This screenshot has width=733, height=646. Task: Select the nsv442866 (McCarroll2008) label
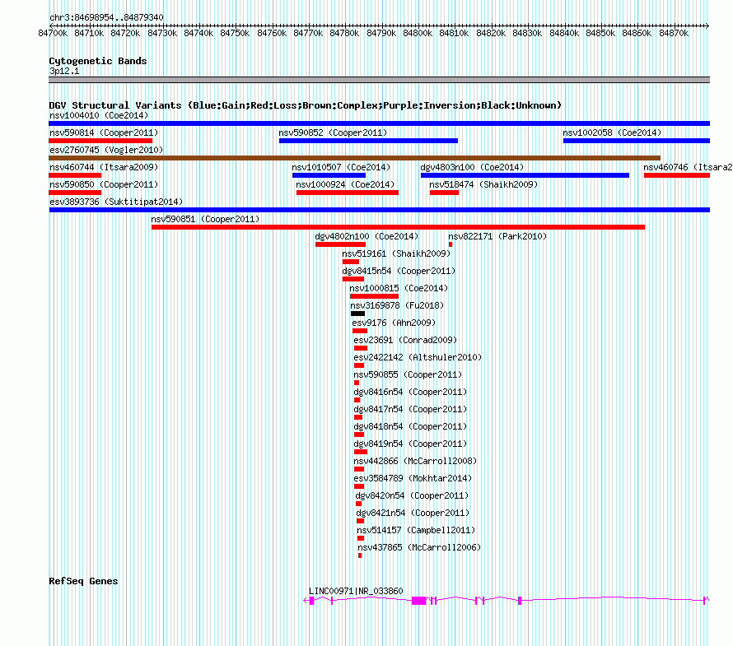point(415,461)
